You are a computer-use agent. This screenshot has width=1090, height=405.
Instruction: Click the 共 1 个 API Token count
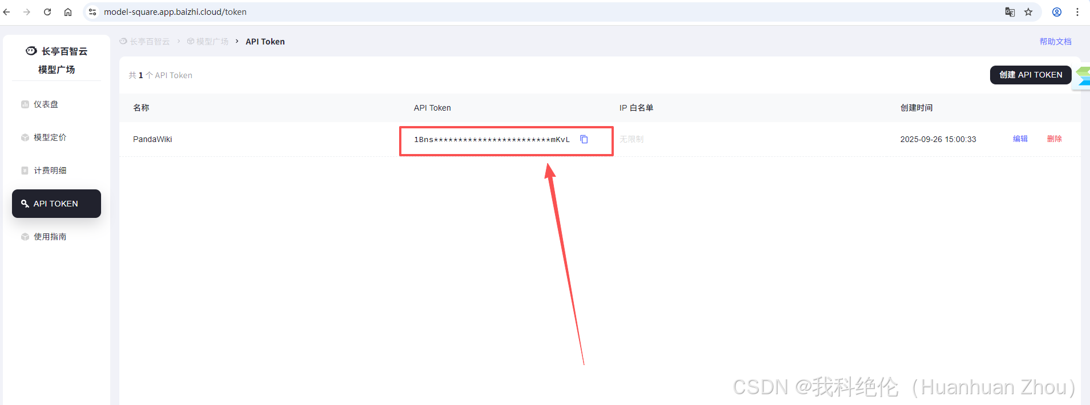point(160,75)
